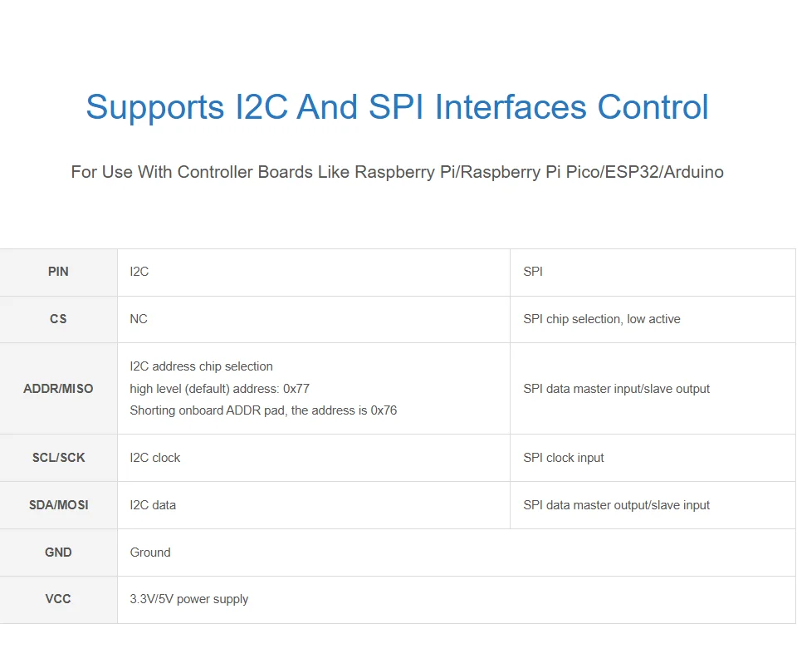Click the 'I2C clock' cell
This screenshot has width=797, height=668.
(x=314, y=458)
